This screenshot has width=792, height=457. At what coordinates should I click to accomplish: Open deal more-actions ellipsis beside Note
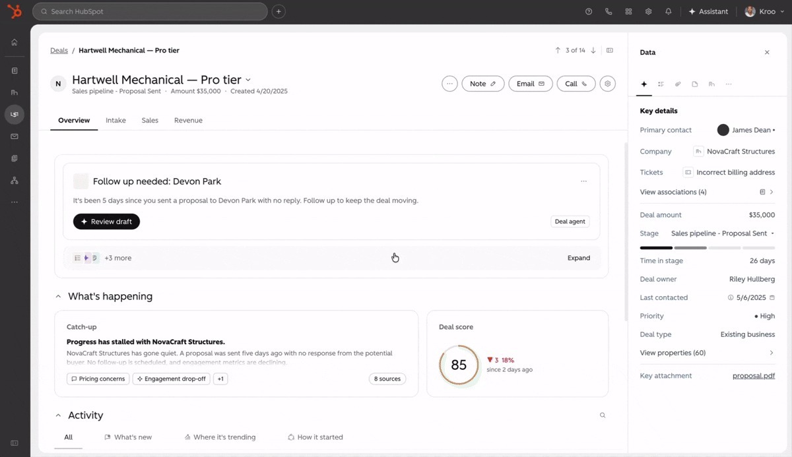449,84
